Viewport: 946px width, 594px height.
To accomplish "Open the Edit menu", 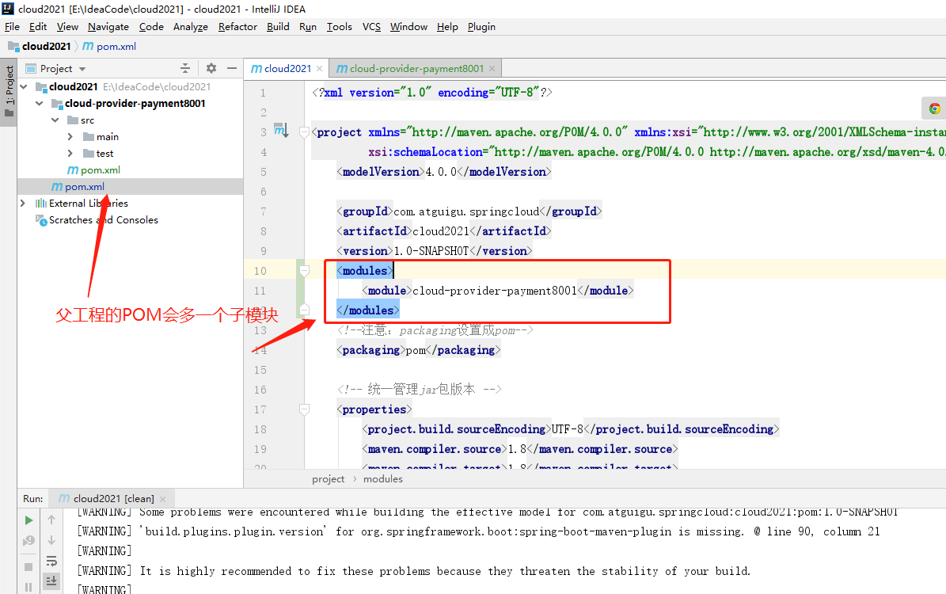I will point(38,27).
